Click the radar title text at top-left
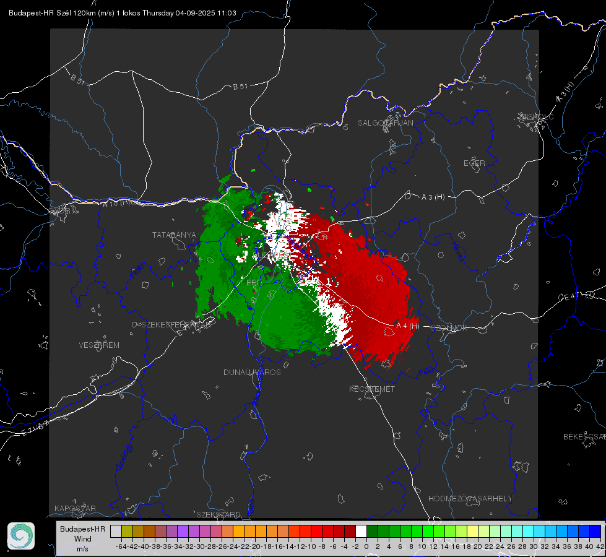 (122, 13)
